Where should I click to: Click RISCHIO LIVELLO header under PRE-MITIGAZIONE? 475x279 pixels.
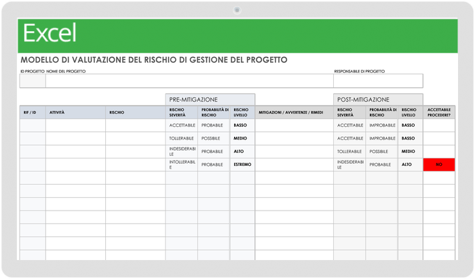242,112
